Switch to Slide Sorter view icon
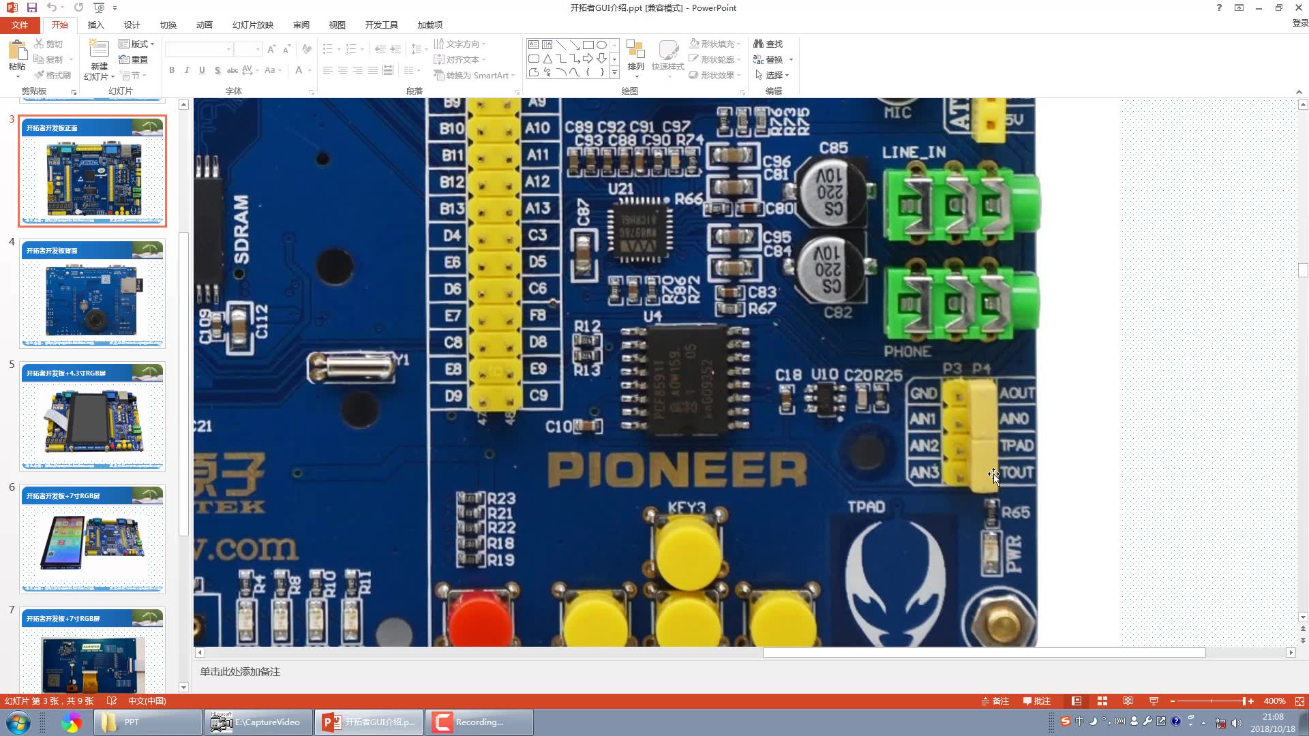The width and height of the screenshot is (1309, 736). (x=1102, y=701)
